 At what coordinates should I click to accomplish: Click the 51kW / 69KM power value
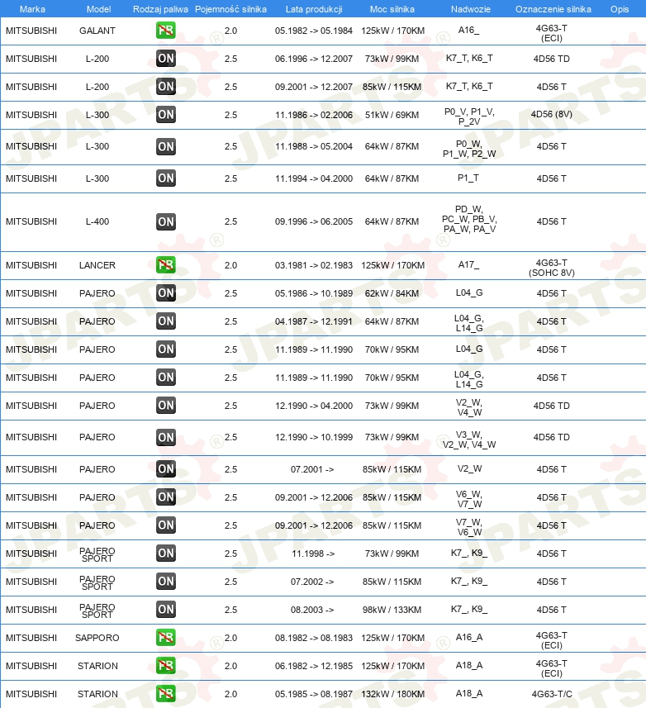point(392,115)
